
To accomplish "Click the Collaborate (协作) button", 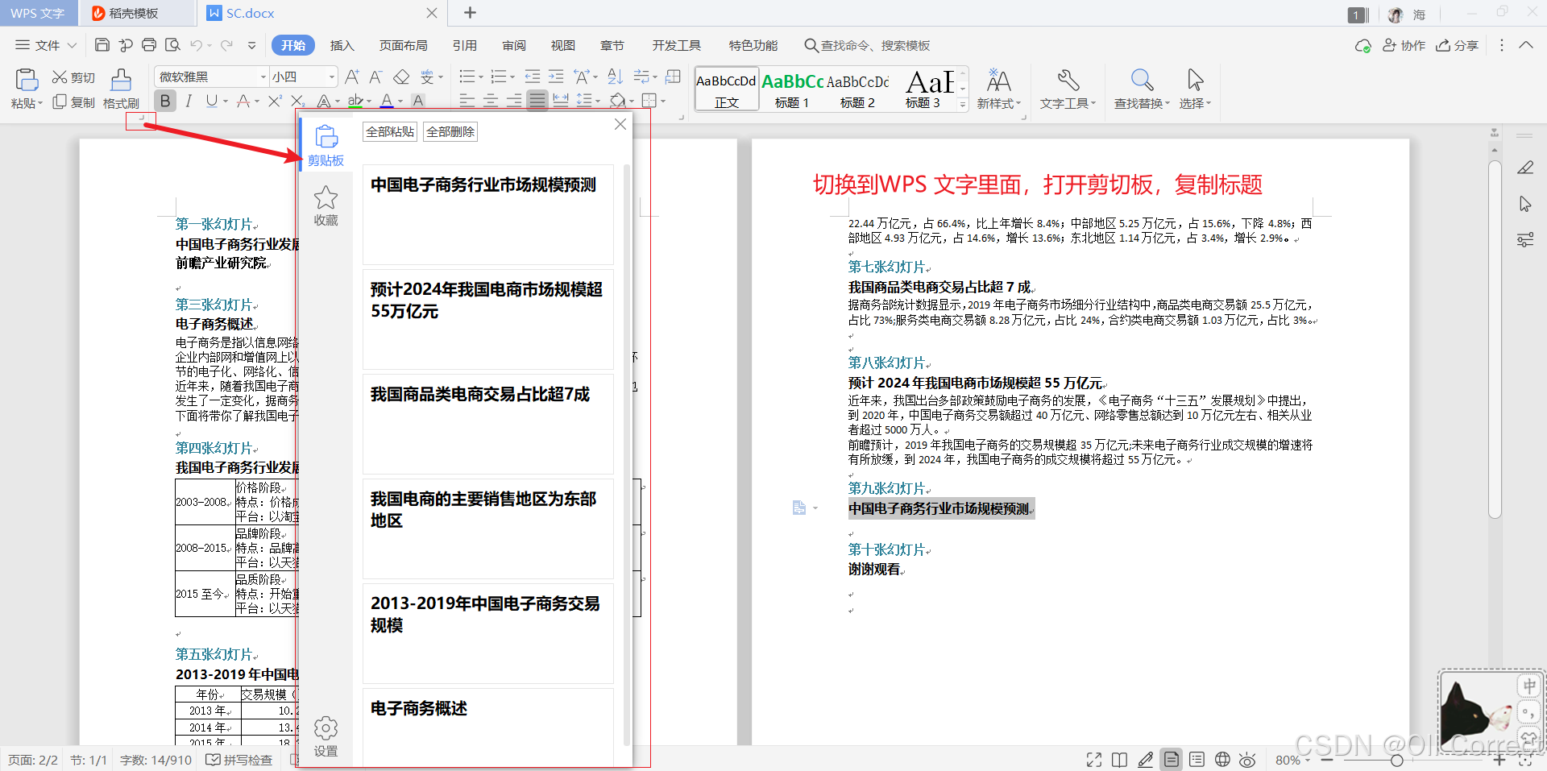I will click(x=1404, y=45).
